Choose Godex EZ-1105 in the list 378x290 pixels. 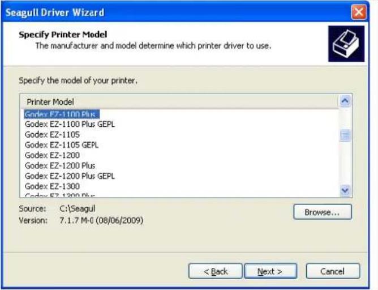pos(52,135)
